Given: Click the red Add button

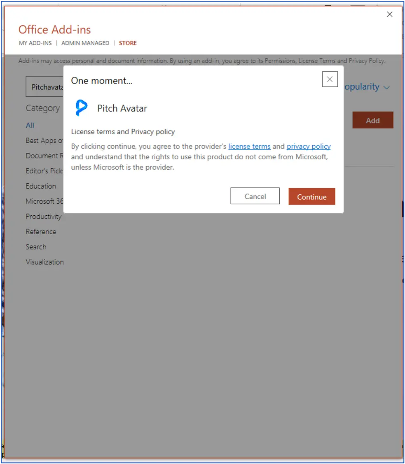Looking at the screenshot, I should (372, 120).
